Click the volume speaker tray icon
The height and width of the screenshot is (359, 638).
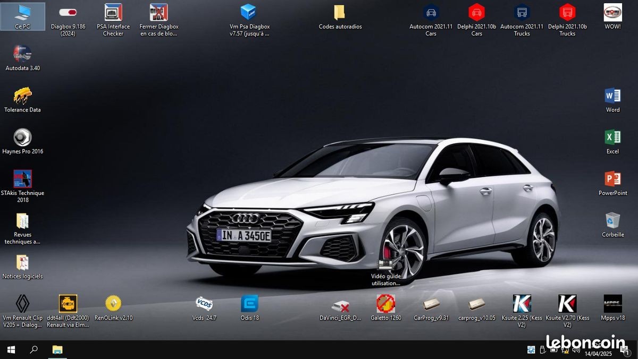coord(576,349)
